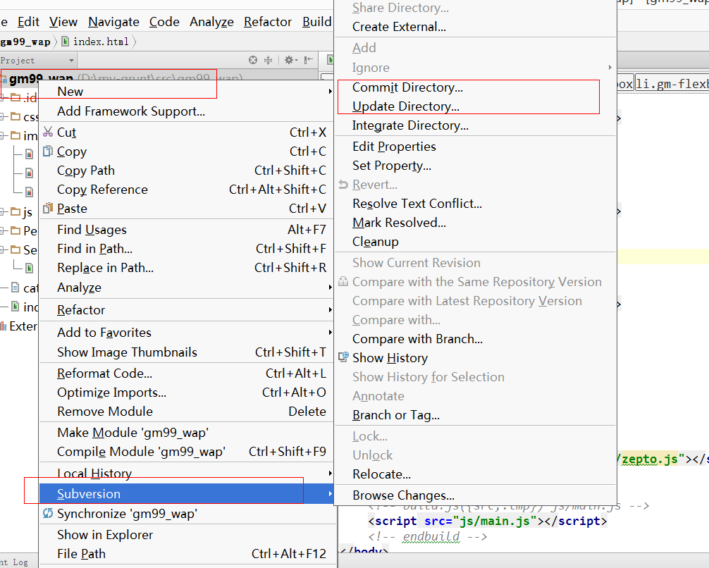Open the Refactor menu in menu bar
This screenshot has height=568, width=709.
point(268,22)
